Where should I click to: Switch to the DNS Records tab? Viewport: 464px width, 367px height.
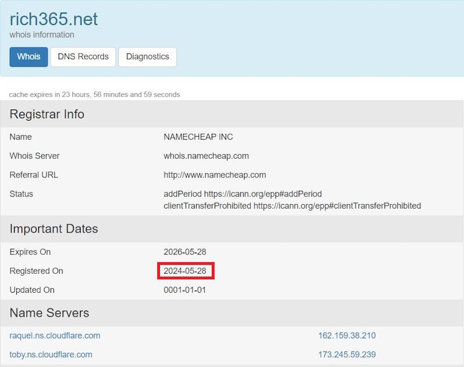click(83, 57)
